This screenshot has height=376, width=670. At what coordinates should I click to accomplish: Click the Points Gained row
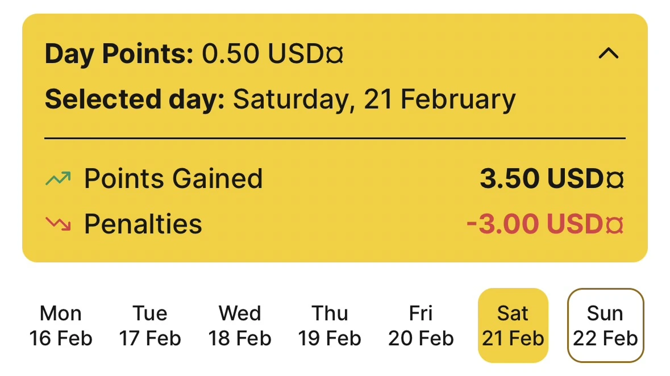click(x=173, y=178)
